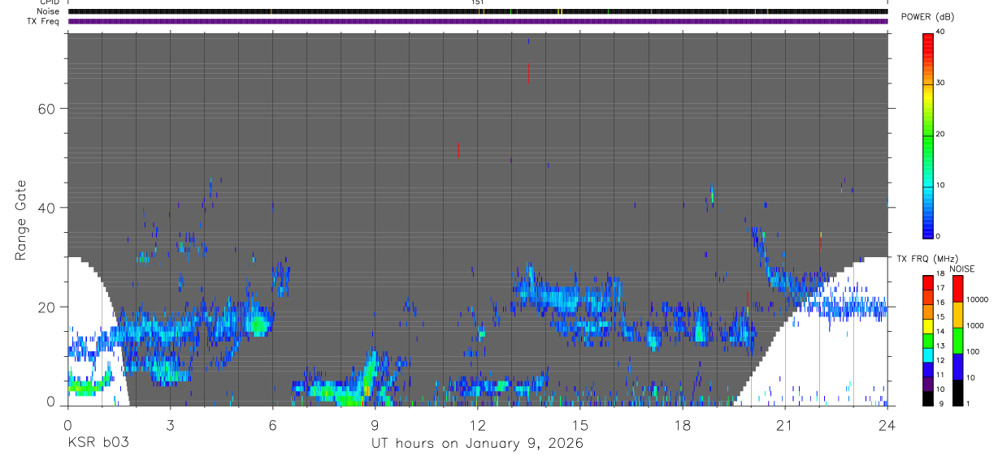Screen dimensions: 998x460
Task: Click the 10000 tick label on NOISE scale
Action: 976,299
